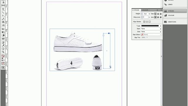
Task: Click the Fill and Stroke swatch in toolbox
Action: (x=3, y=56)
